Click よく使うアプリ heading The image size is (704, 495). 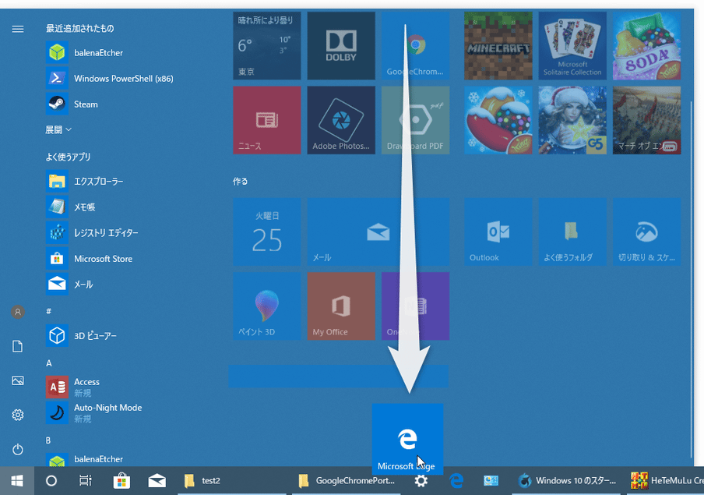[x=69, y=157]
